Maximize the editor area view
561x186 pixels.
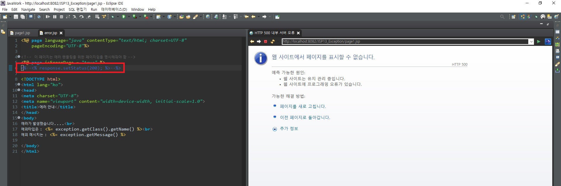pyautogui.click(x=548, y=24)
